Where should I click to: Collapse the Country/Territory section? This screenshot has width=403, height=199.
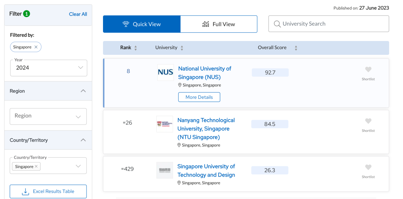[x=83, y=140]
